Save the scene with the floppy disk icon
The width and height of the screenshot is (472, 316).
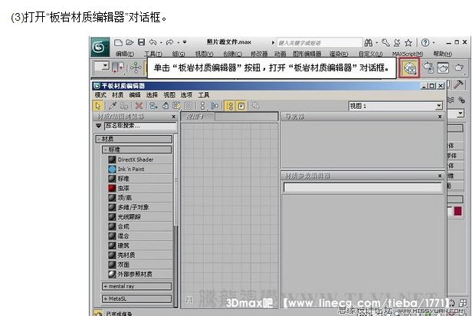point(142,42)
